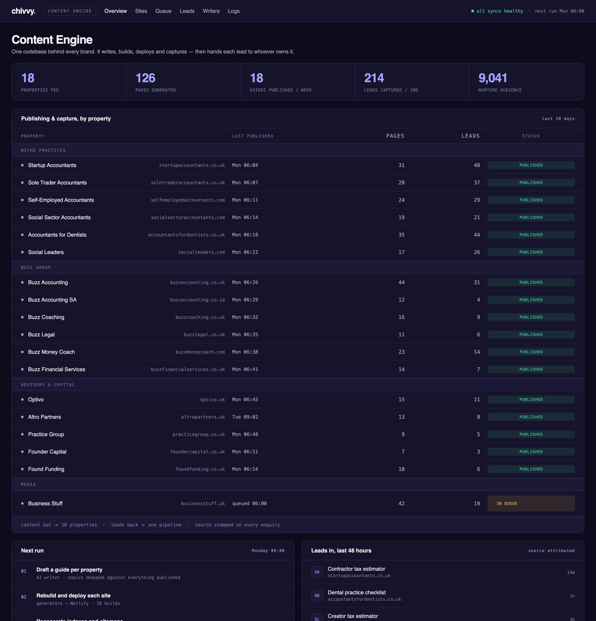Select the Buzz Legal property
Viewport: 596px width, 621px height.
tap(41, 335)
